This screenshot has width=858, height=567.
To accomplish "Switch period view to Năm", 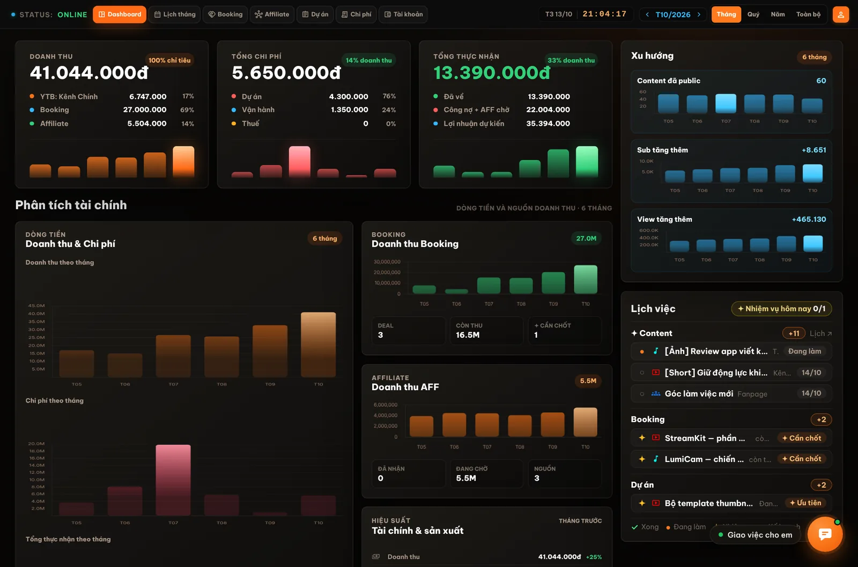I will 778,14.
